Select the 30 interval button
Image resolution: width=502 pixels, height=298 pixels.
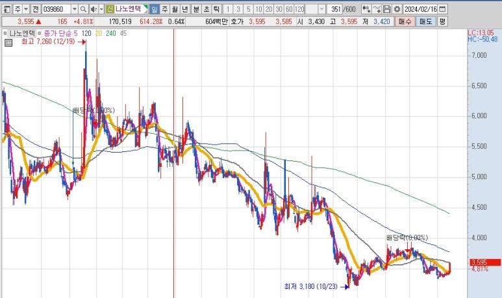pyautogui.click(x=279, y=9)
